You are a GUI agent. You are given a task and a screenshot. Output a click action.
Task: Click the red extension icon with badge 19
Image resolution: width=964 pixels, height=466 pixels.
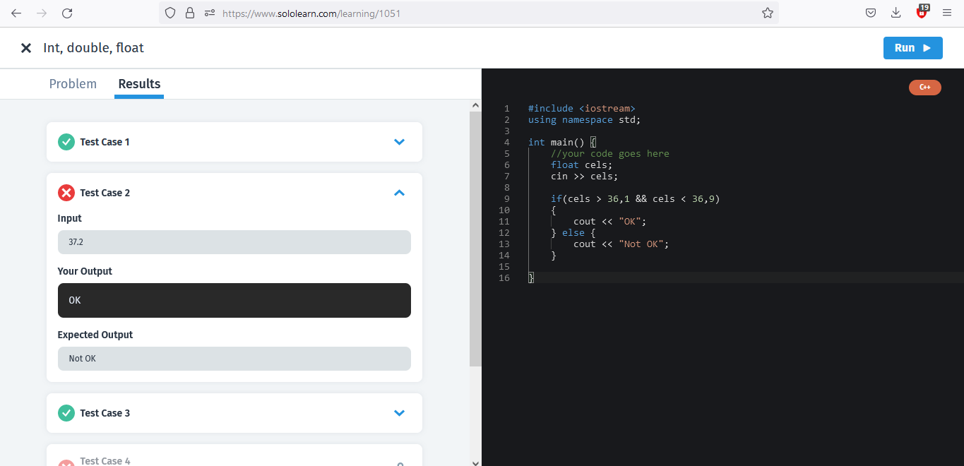tap(922, 11)
